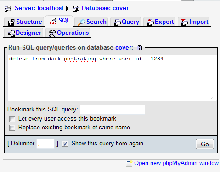This screenshot has height=172, width=220.
Task: Open new phpMyAdmin window link
Action: pyautogui.click(x=176, y=163)
